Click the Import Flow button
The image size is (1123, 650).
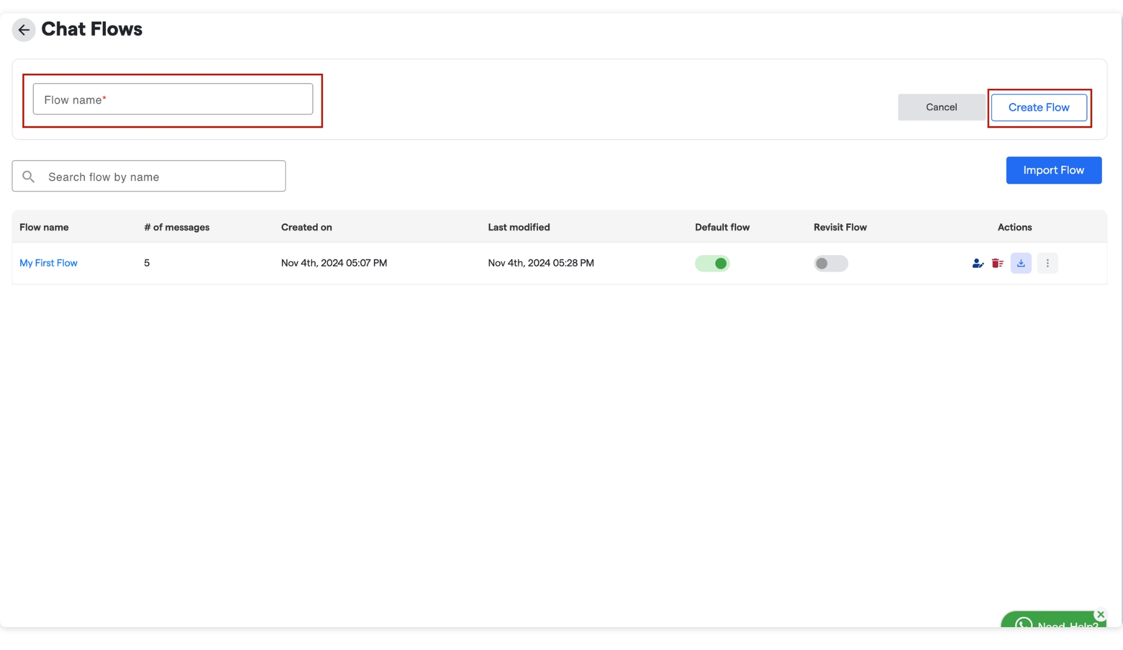click(x=1053, y=170)
